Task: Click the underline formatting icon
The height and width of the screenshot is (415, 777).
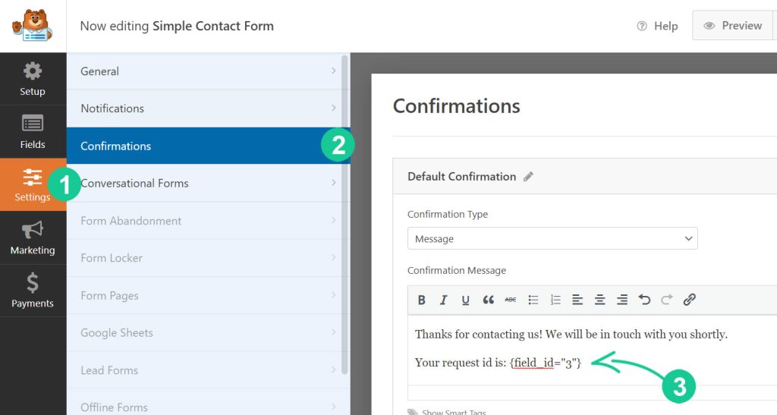Action: [x=466, y=300]
